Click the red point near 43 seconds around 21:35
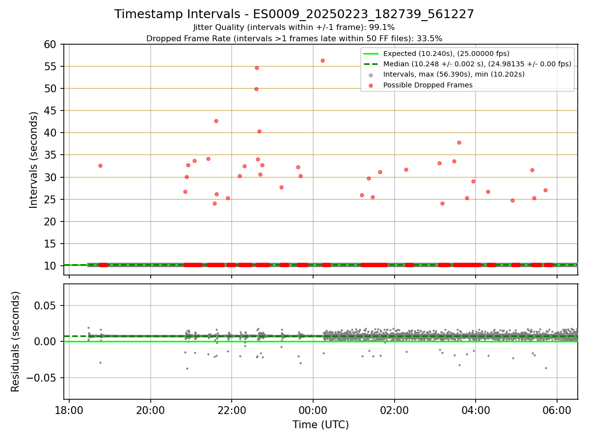The height and width of the screenshot is (442, 589). 216,121
